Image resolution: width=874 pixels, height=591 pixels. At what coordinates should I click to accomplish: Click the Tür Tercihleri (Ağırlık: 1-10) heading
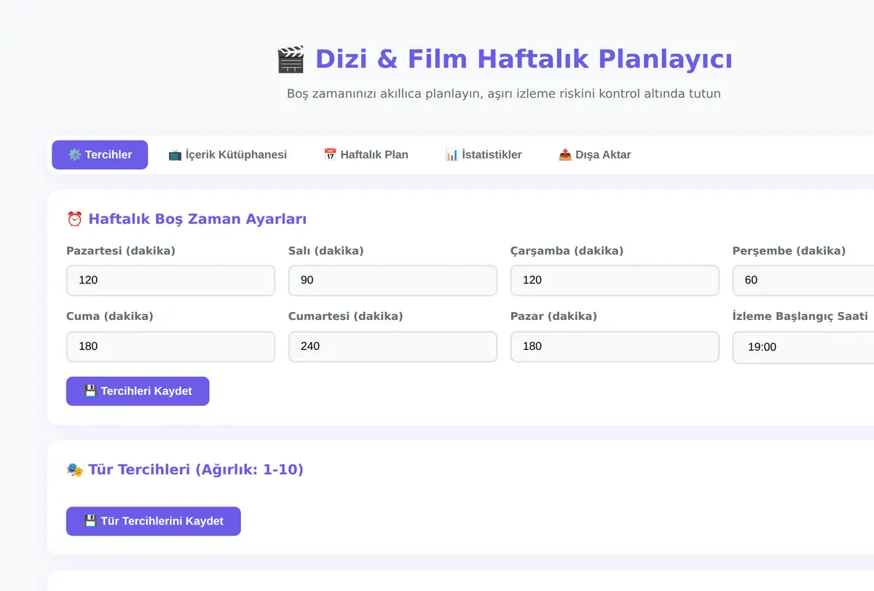coord(185,469)
